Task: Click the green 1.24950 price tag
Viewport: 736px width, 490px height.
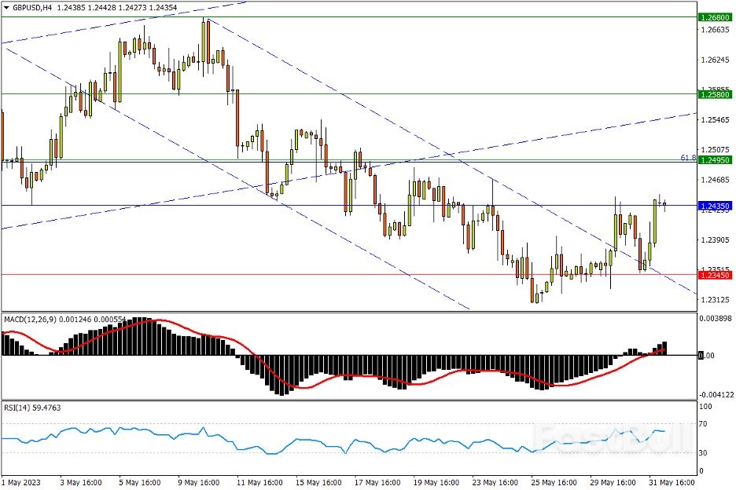Action: (716, 159)
